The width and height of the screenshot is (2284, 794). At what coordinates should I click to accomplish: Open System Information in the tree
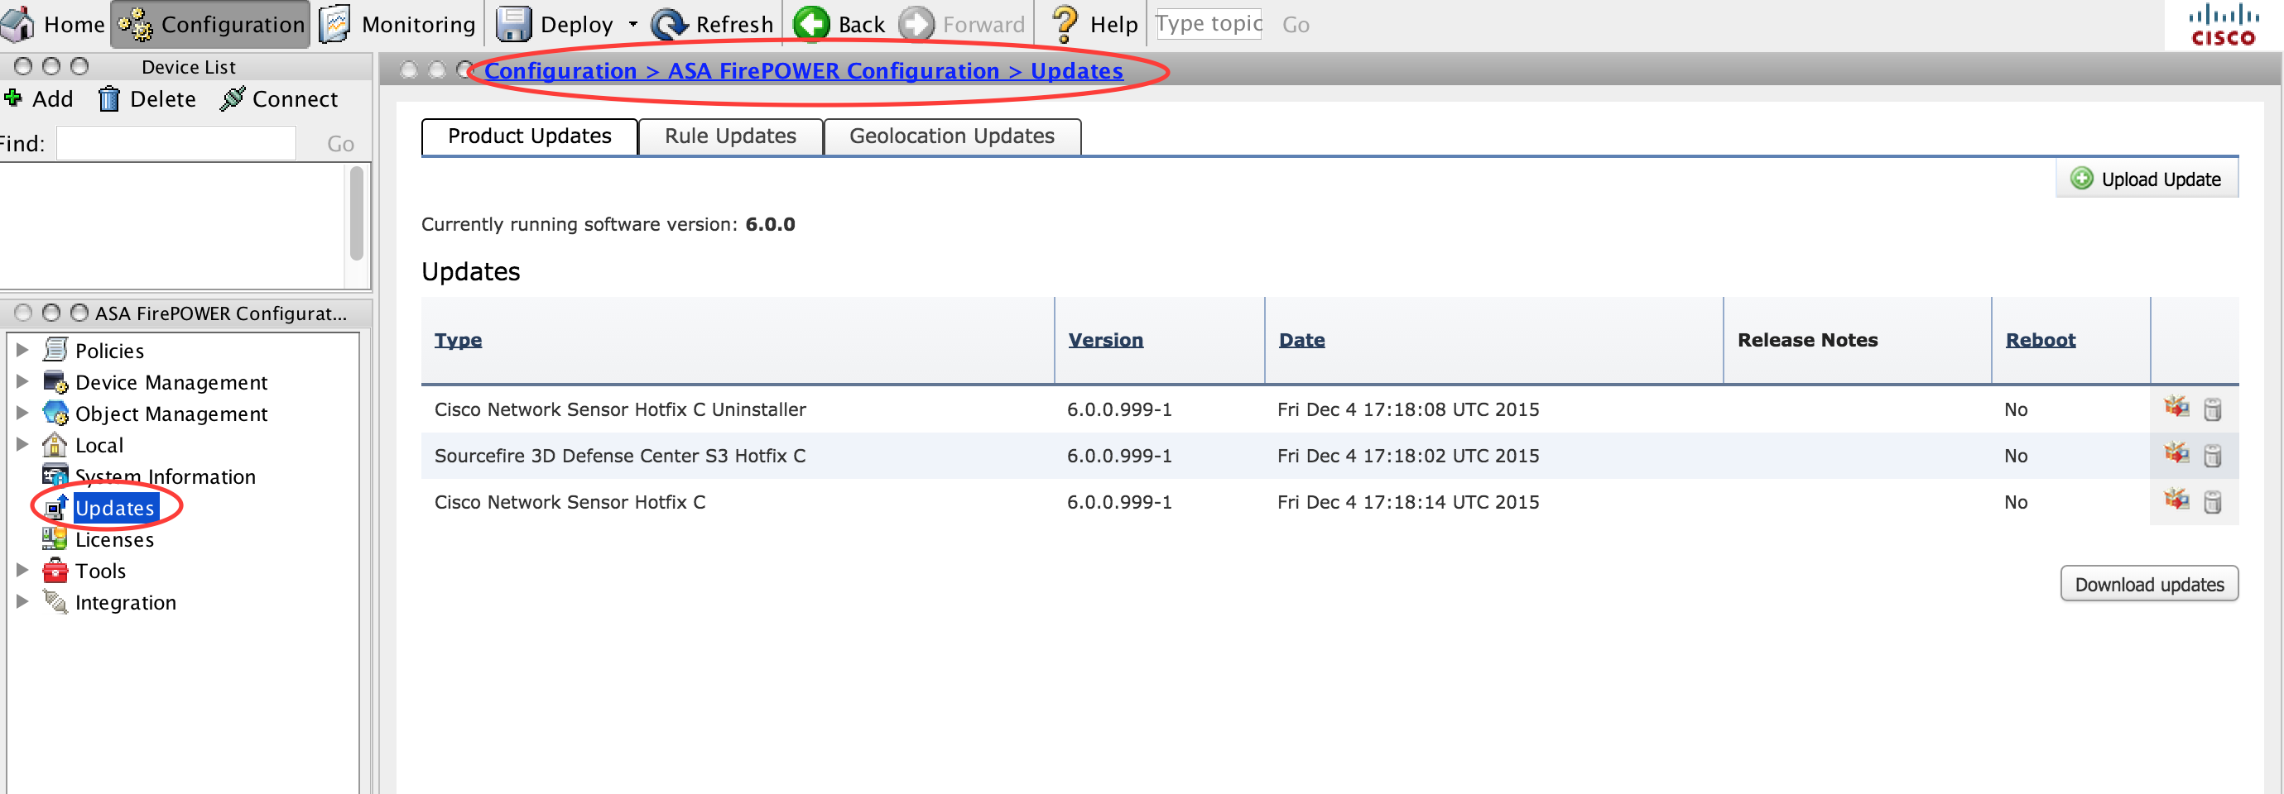165,476
